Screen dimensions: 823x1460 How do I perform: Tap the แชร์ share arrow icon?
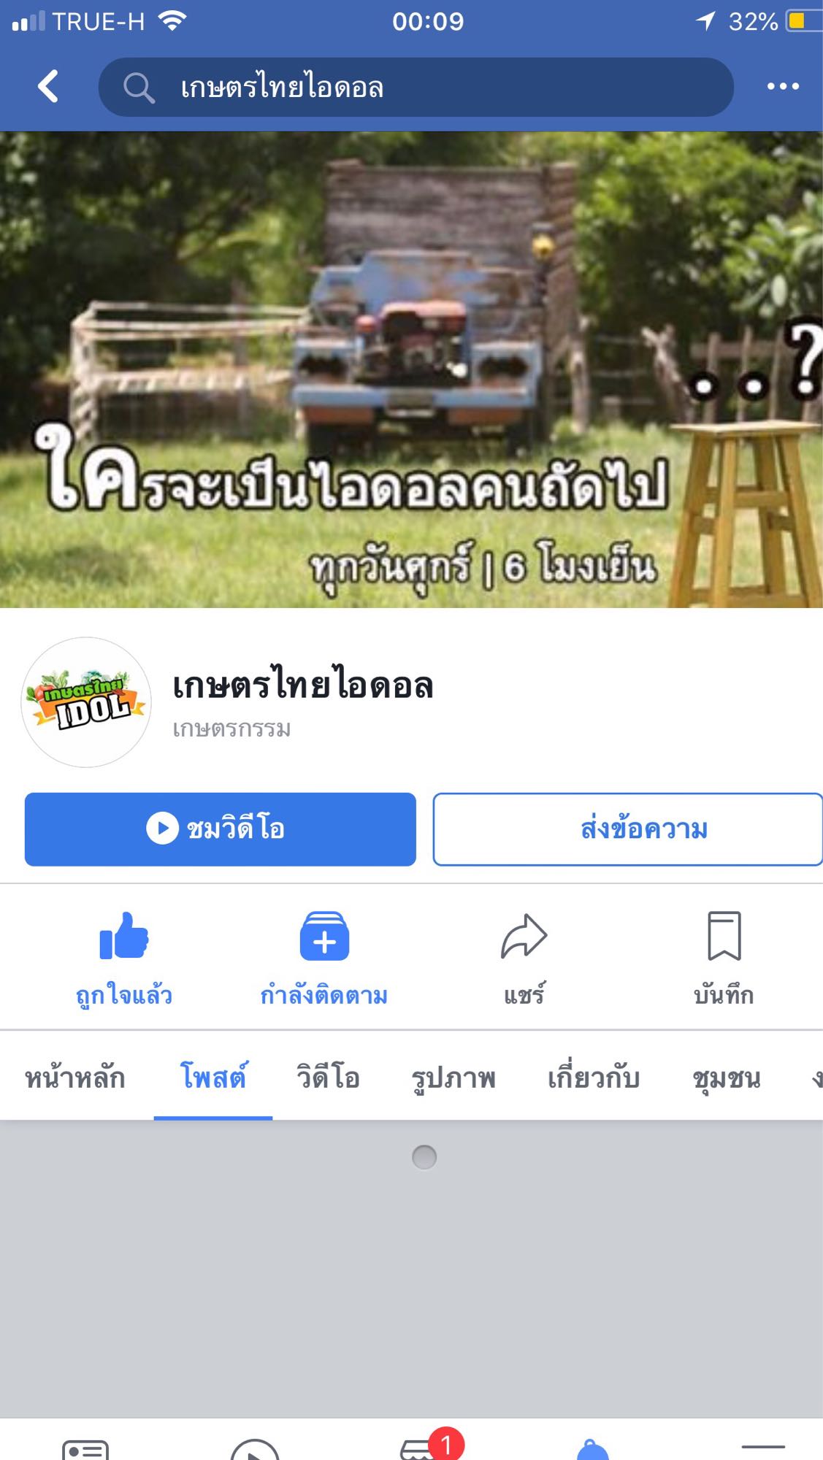(524, 936)
